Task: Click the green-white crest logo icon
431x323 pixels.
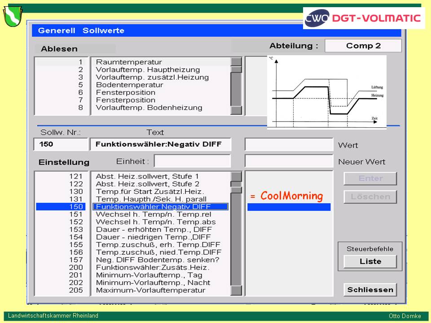Action: coord(13,17)
